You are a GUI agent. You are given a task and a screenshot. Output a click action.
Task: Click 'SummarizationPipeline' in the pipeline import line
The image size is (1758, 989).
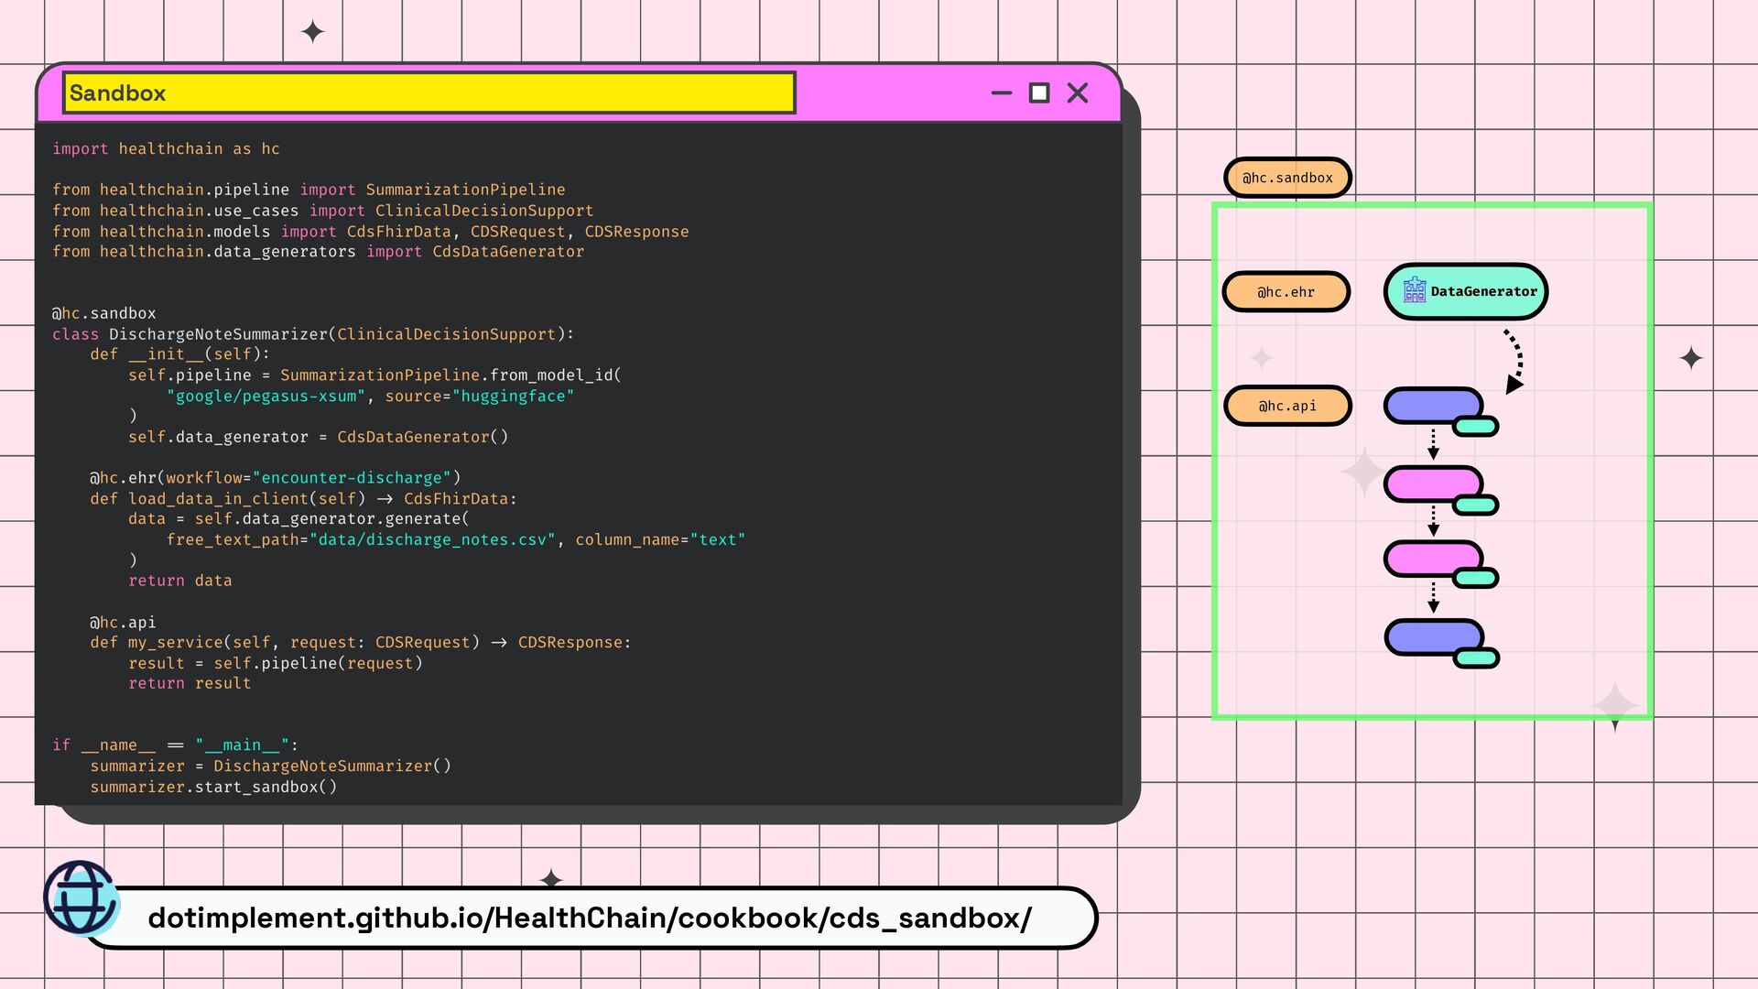[x=465, y=190]
